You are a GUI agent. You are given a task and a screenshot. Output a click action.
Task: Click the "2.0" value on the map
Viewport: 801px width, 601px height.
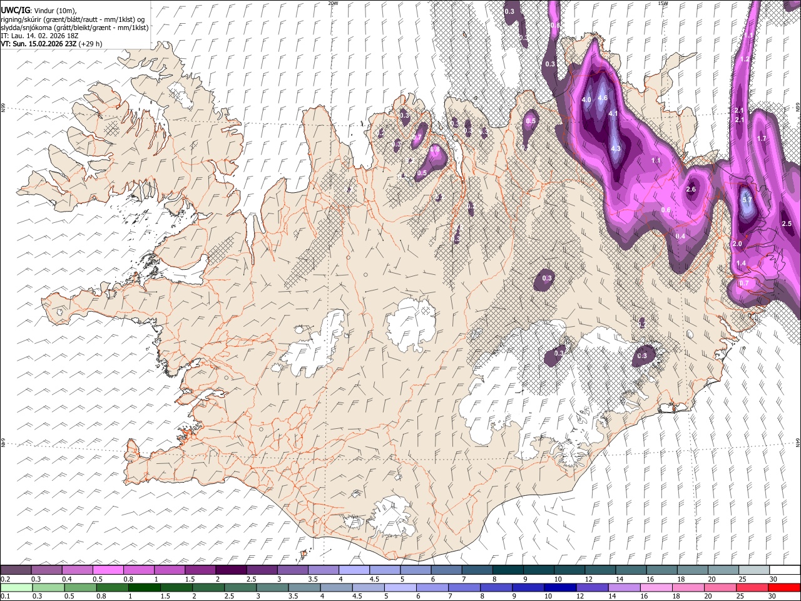click(x=737, y=244)
